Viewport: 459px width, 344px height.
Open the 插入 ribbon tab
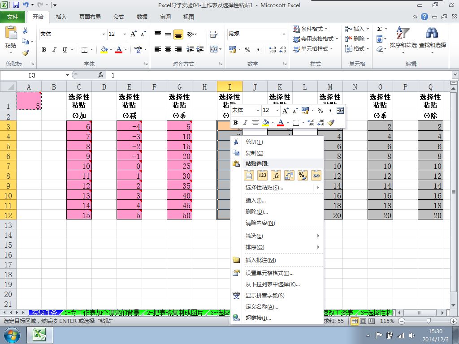(x=61, y=17)
